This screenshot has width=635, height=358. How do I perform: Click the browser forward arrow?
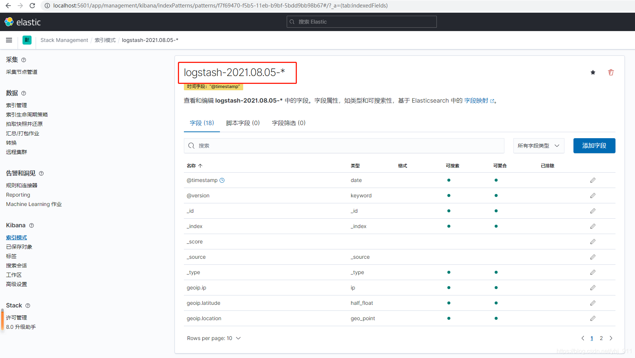click(20, 6)
